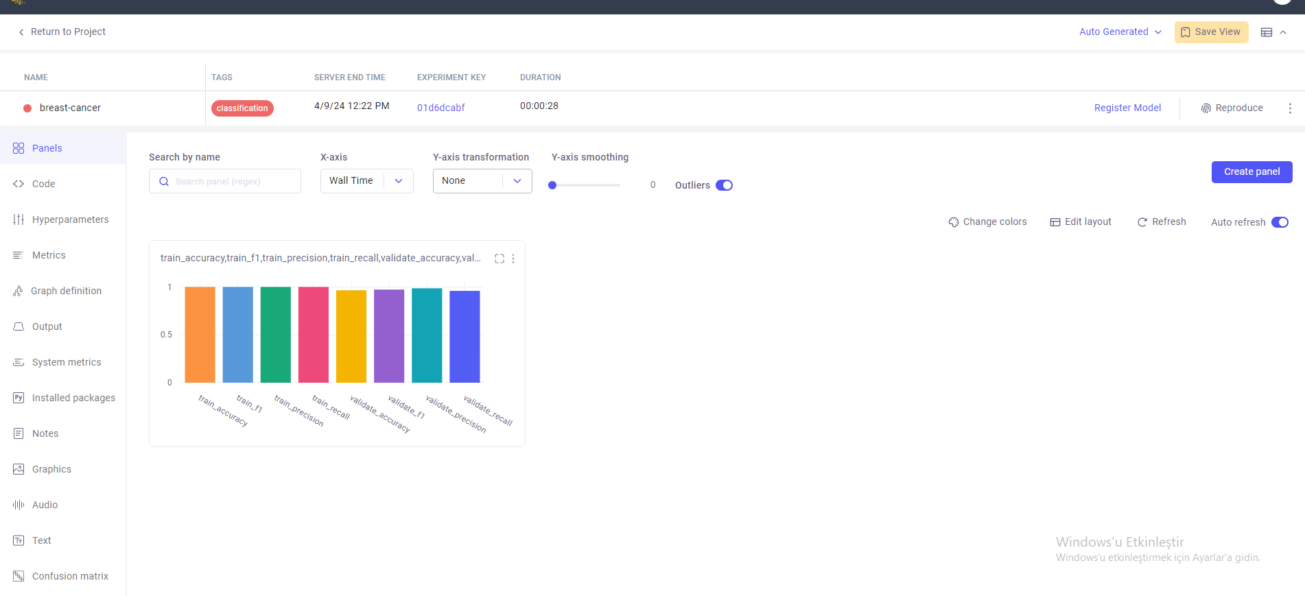
Task: Click the pink train_recall bar
Action: tap(314, 335)
